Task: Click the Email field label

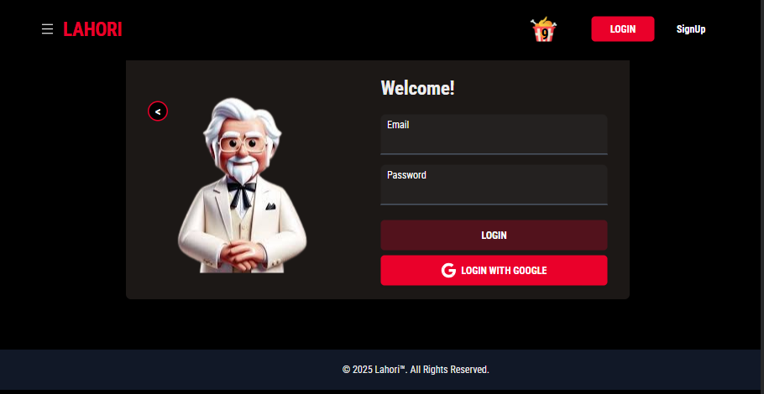Action: (398, 125)
